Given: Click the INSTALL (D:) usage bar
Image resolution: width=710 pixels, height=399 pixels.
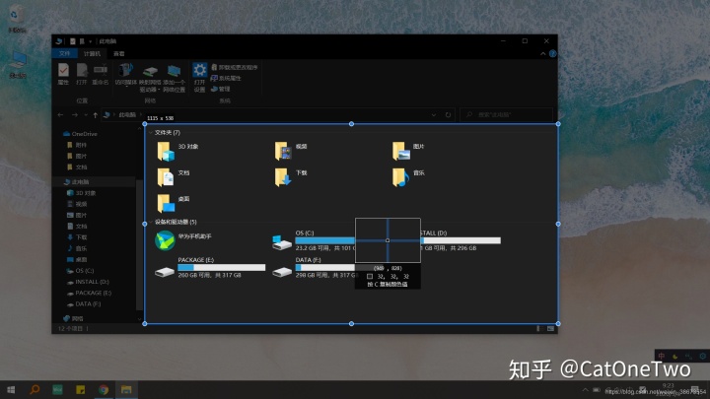Looking at the screenshot, I should 461,240.
